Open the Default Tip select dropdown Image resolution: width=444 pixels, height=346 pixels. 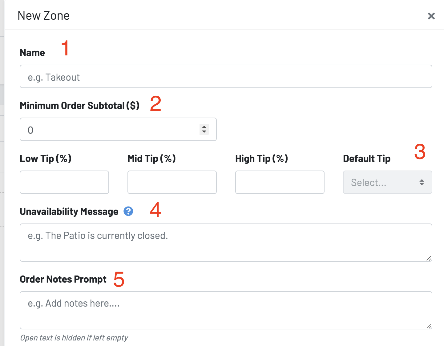[x=387, y=182]
